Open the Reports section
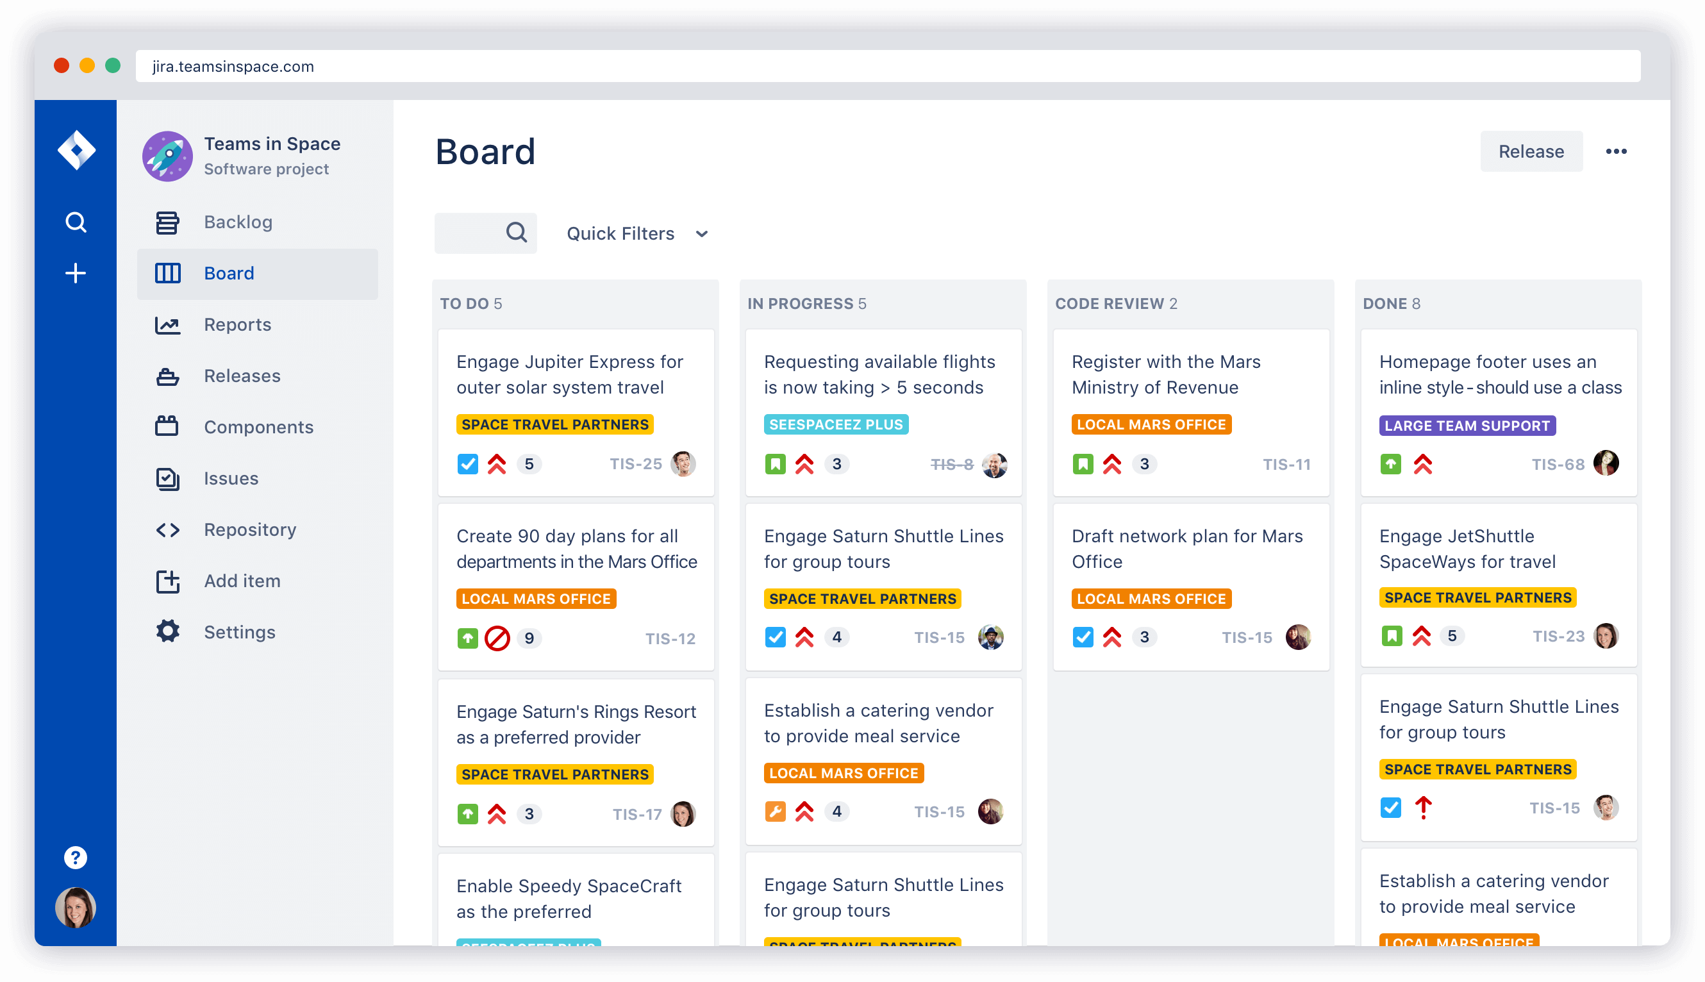The width and height of the screenshot is (1705, 982). click(238, 324)
